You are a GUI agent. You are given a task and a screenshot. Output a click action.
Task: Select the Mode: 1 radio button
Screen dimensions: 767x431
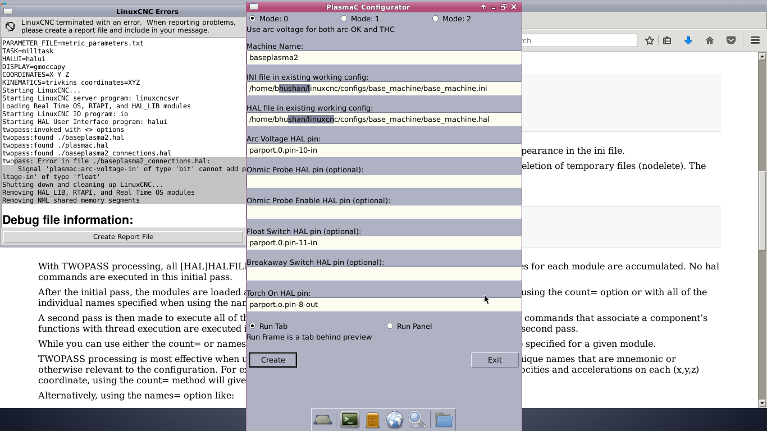(344, 19)
